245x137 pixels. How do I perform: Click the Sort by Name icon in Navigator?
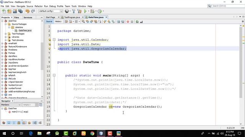35,123
